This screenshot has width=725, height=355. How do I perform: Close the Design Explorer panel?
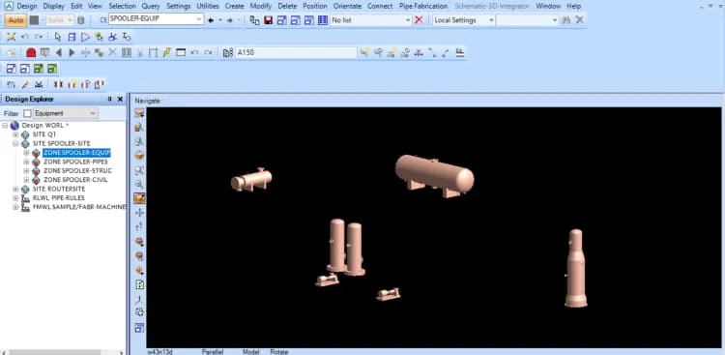tap(120, 99)
